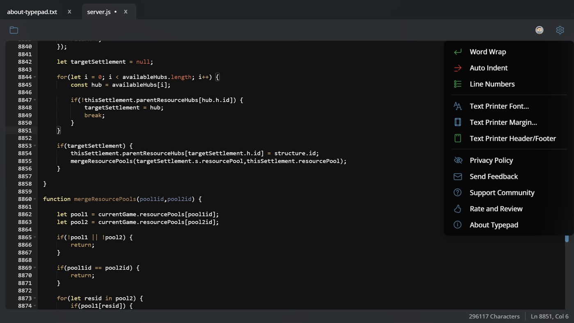
Task: Toggle Word Wrap in the menu
Action: click(x=487, y=52)
